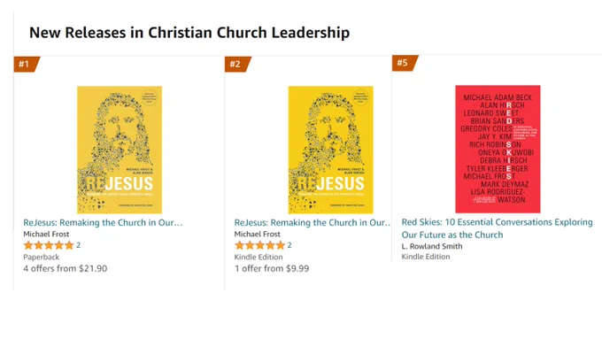Click New Releases in Christian Church Leadership heading
This screenshot has width=602, height=339.
(x=189, y=33)
